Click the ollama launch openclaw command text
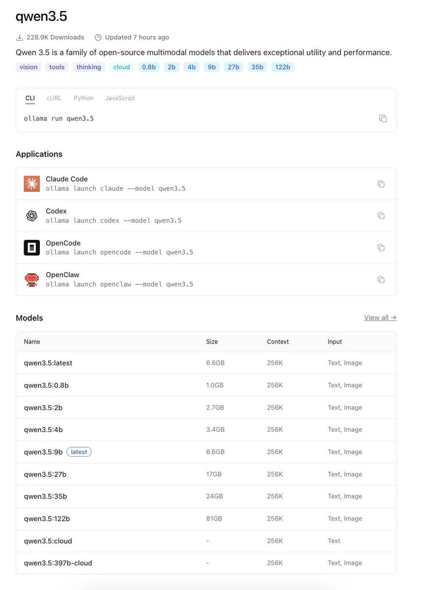 [119, 285]
